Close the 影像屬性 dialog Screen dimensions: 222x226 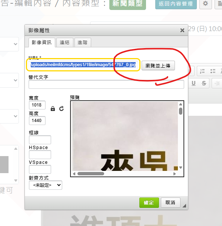pyautogui.click(x=182, y=30)
